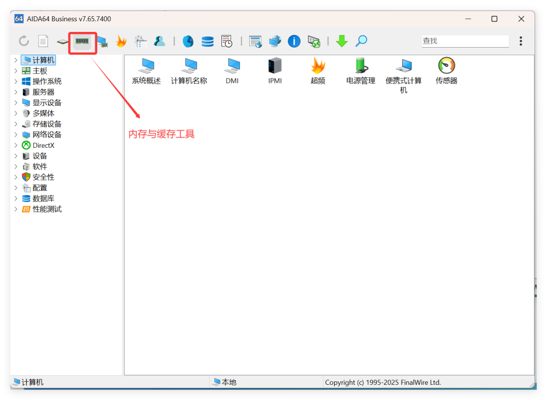Image resolution: width=547 pixels, height=400 pixels.
Task: Focus the 查找 search field
Action: pos(465,41)
